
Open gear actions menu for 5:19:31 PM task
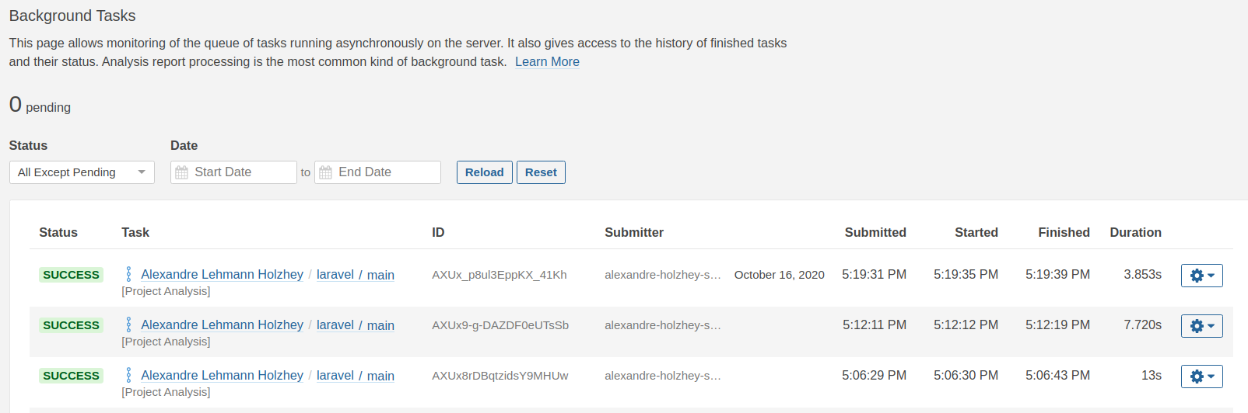tap(1201, 276)
